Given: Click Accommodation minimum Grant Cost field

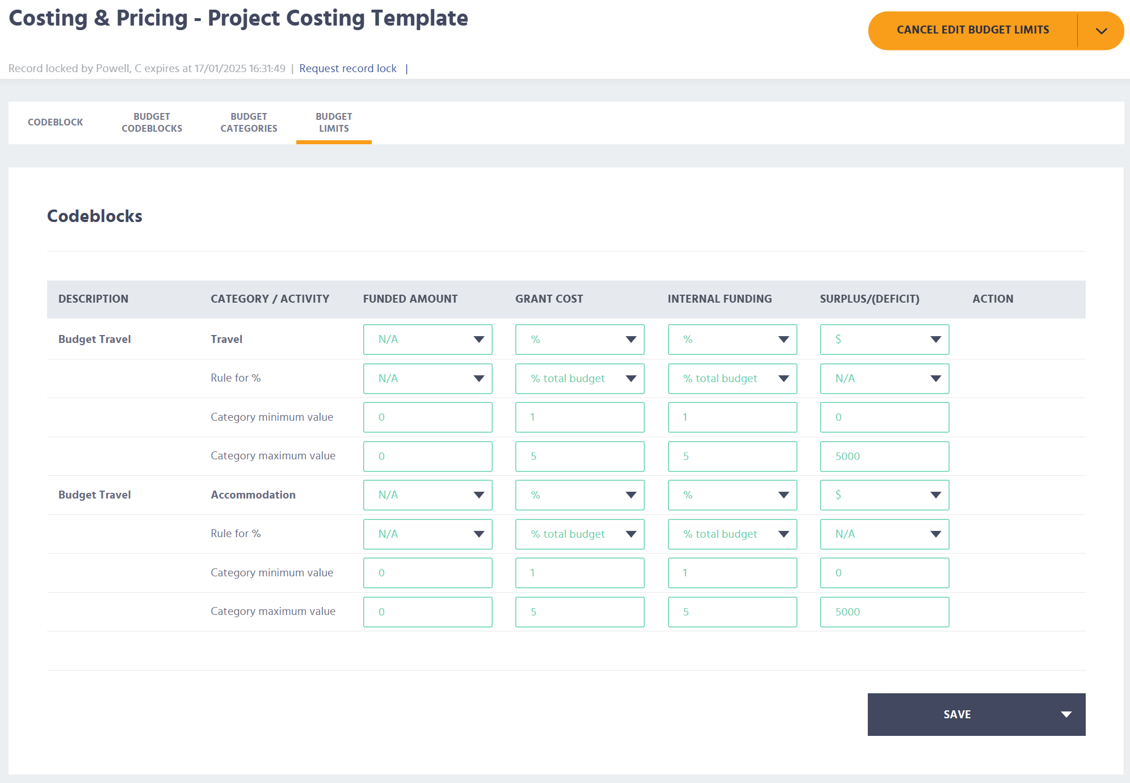Looking at the screenshot, I should click(x=580, y=573).
